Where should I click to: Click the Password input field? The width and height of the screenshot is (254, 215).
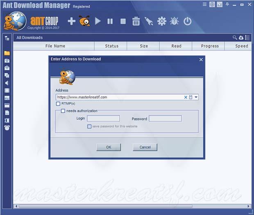coord(165,118)
